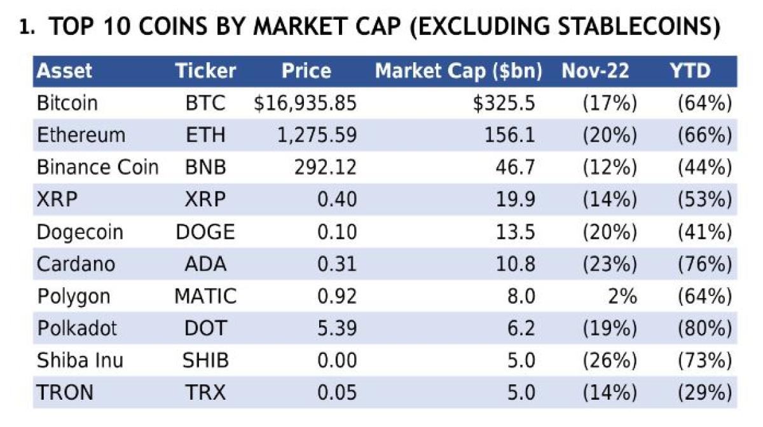
Task: Click Bitcoin's price $16,935.85
Action: 305,103
